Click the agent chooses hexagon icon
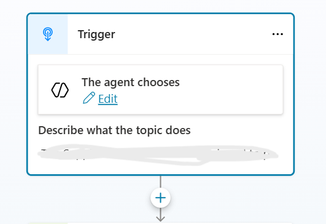Screen dimensions: 326x224 [x=60, y=90]
